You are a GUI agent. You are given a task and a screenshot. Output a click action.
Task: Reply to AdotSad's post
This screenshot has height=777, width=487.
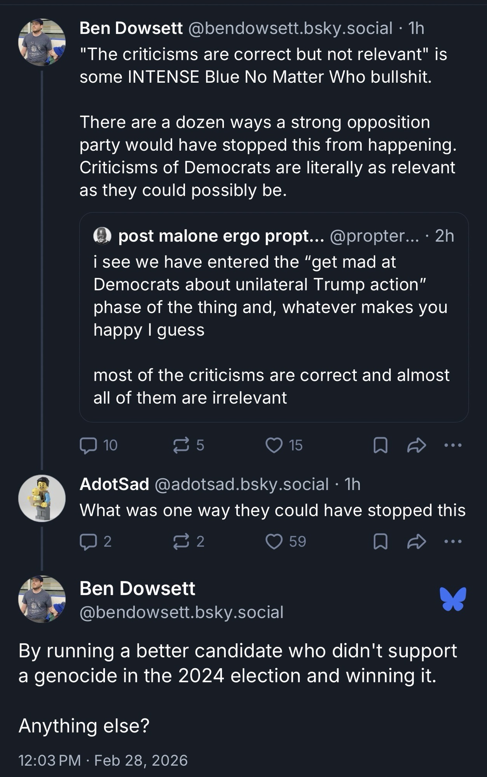[88, 542]
